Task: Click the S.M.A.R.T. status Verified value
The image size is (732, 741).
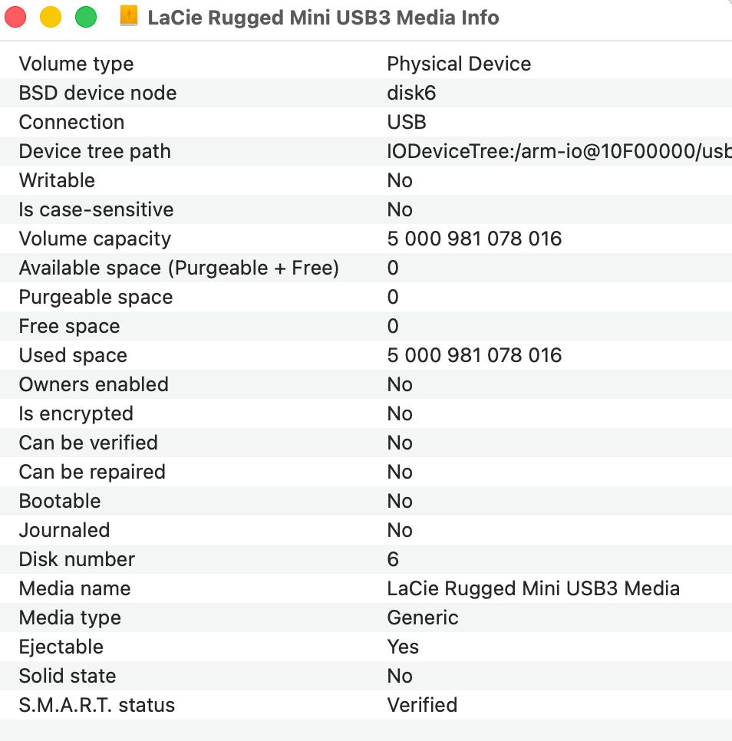Action: (x=422, y=705)
